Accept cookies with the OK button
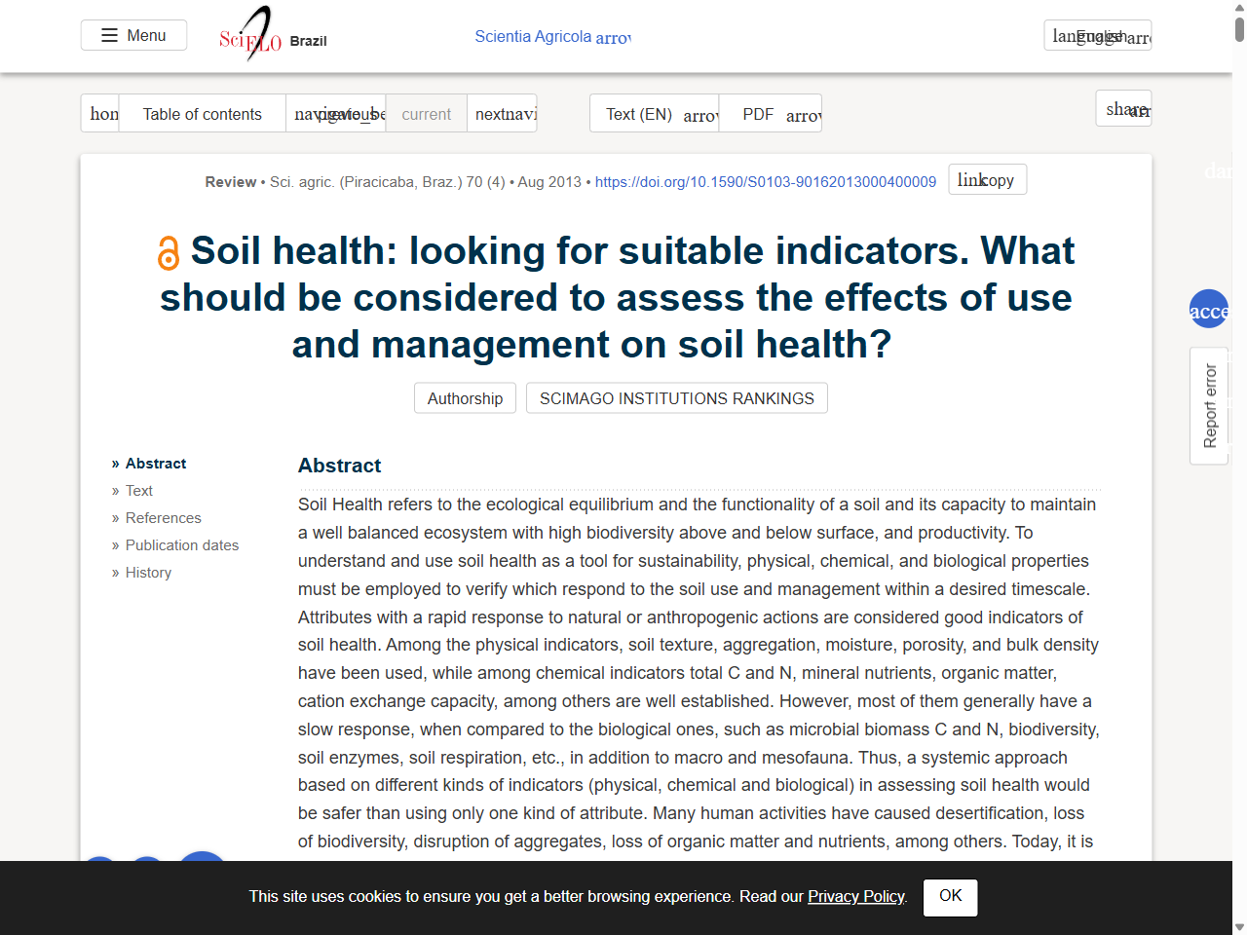 (x=951, y=897)
